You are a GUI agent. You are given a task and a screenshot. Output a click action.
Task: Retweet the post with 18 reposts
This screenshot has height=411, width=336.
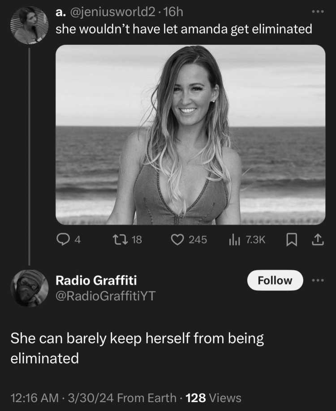coord(120,239)
